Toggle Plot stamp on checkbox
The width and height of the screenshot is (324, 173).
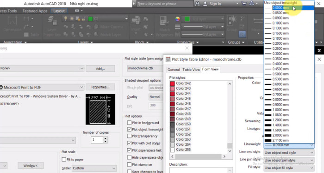(x=129, y=165)
